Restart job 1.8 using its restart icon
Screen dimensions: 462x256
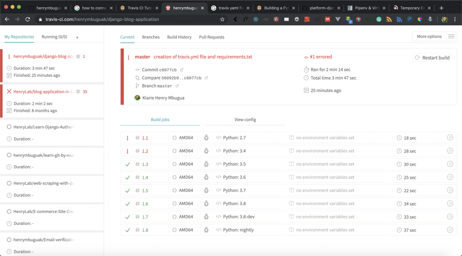[x=450, y=230]
